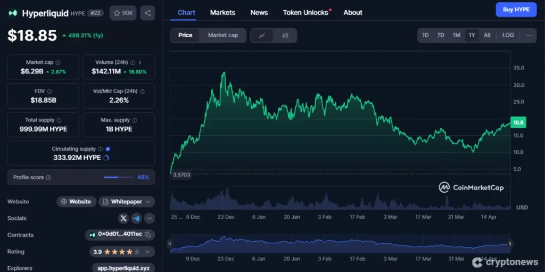Viewport: 545px width, 272px height.
Task: Click the chart navigator mini overview
Action: [340, 244]
